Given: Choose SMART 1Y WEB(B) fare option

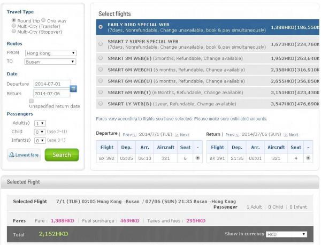Looking at the screenshot, I should click(x=101, y=104).
